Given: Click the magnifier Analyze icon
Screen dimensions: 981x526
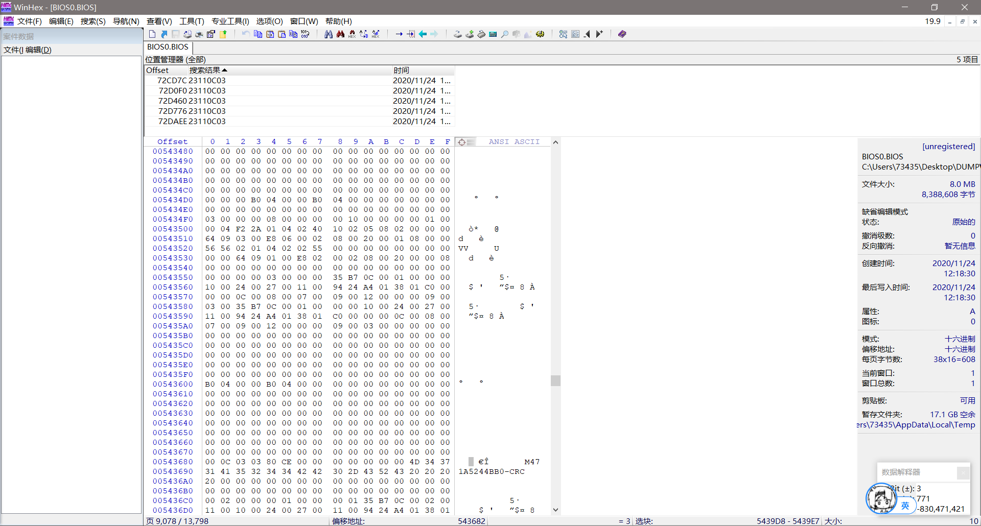Looking at the screenshot, I should [x=505, y=34].
